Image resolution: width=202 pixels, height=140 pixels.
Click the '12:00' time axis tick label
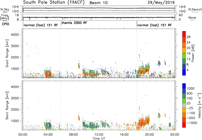[x=99, y=135]
